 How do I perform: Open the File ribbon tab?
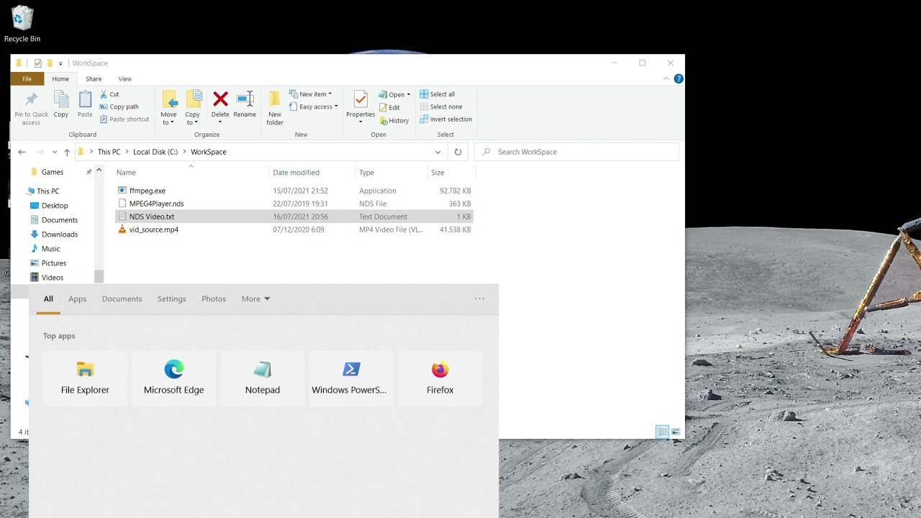coord(27,79)
